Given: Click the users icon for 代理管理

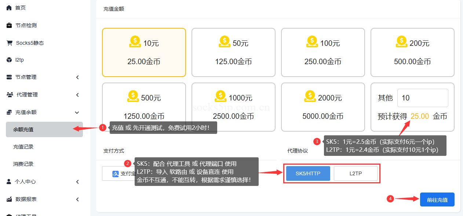Looking at the screenshot, I should 10,95.
